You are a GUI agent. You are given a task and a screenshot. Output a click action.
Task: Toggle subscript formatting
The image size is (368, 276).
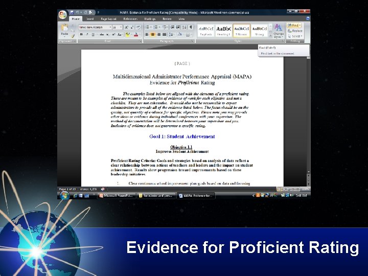click(x=107, y=35)
